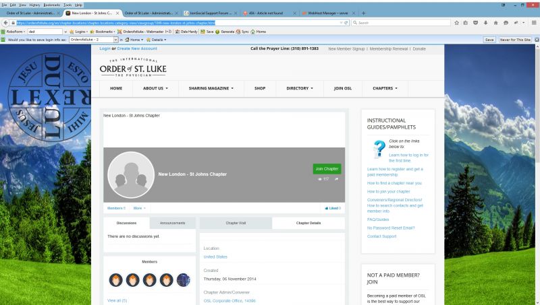Click the RoboForm search text field

(x=45, y=32)
